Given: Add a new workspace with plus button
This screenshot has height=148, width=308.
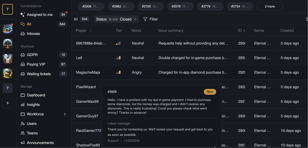Looking at the screenshot, I should point(8,103).
